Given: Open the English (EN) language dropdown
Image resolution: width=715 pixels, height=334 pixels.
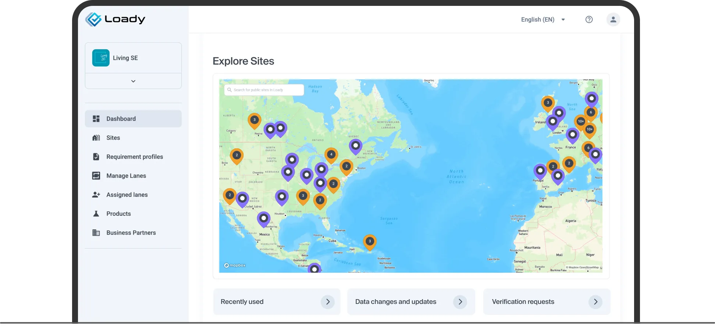Looking at the screenshot, I should point(543,19).
